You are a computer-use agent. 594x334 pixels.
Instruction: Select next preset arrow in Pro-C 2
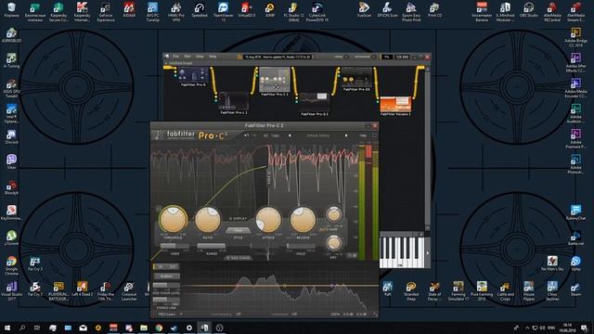[x=346, y=135]
